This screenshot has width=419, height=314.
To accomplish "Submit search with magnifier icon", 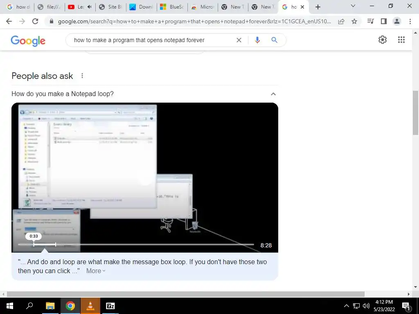I will tap(274, 40).
